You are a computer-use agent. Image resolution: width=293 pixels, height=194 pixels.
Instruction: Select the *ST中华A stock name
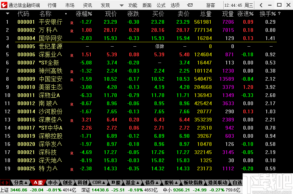[x=50, y=128]
